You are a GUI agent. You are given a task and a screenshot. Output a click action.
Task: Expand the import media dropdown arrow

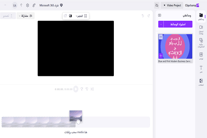coord(161,24)
